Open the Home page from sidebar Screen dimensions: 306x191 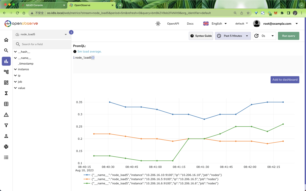[x=6, y=40]
